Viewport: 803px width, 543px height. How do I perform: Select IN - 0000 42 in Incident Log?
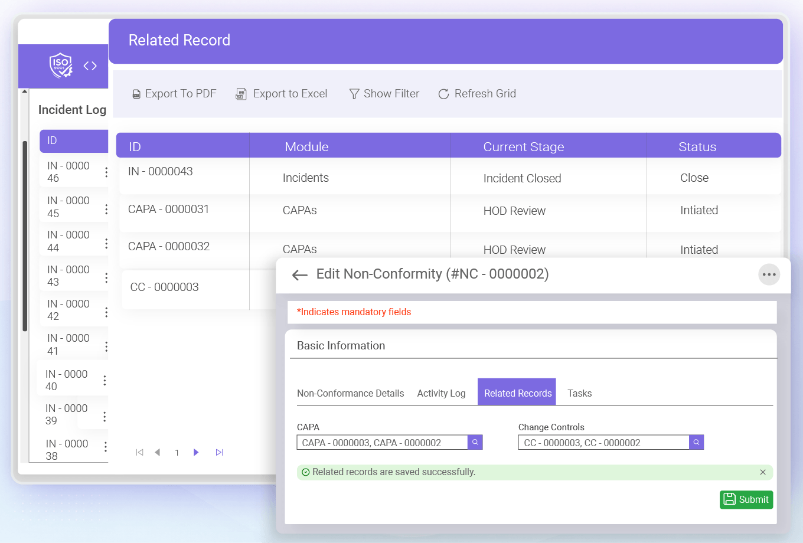(68, 310)
